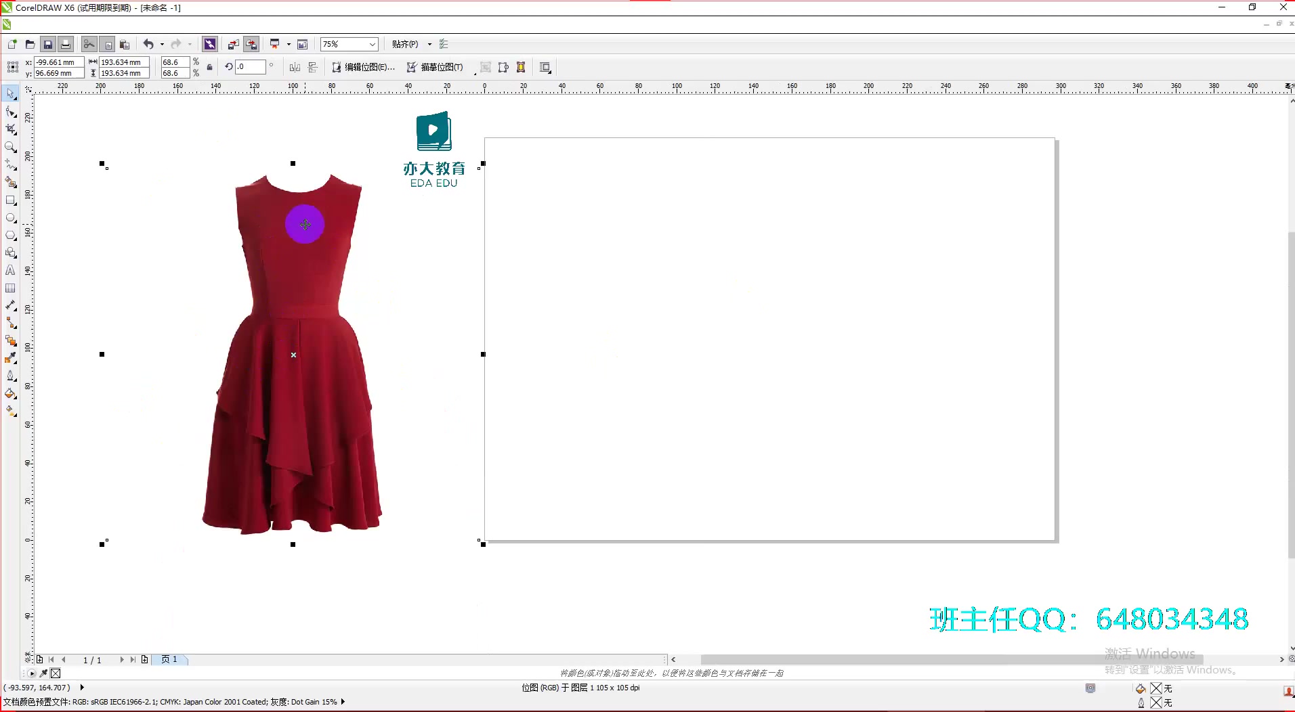
Task: Click the horizontal scrollbar thumb
Action: [952, 659]
